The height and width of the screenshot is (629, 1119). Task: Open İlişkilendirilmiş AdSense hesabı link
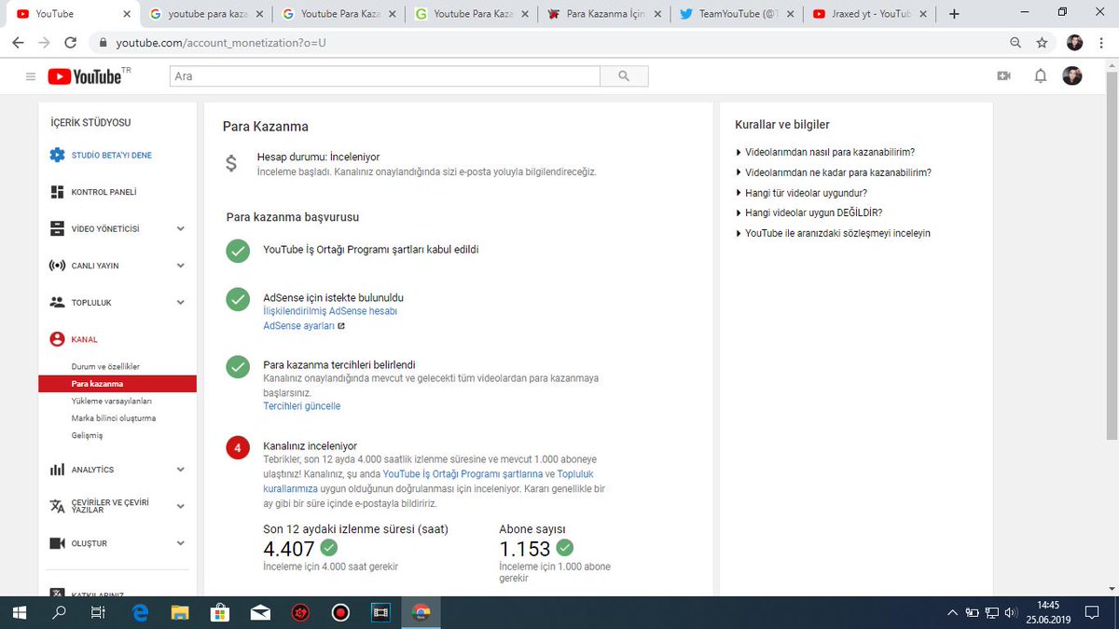[x=330, y=311]
